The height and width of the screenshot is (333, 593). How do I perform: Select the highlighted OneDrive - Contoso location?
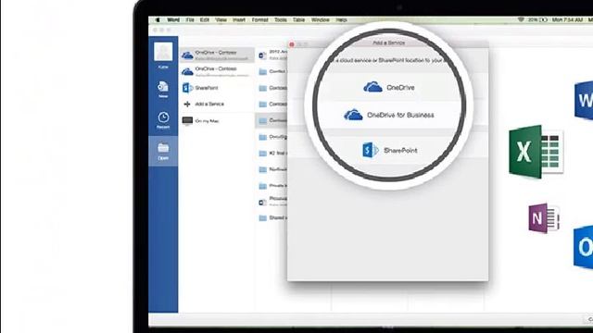217,55
